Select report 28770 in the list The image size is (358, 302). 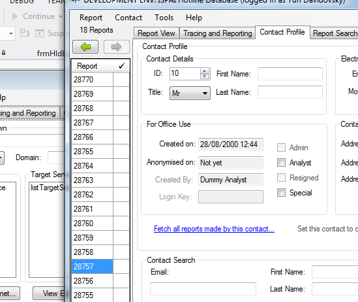(x=92, y=79)
